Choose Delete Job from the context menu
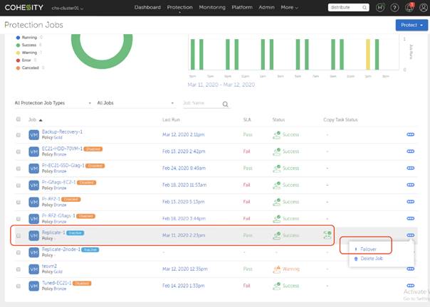Image resolution: width=430 pixels, height=307 pixels. click(372, 258)
